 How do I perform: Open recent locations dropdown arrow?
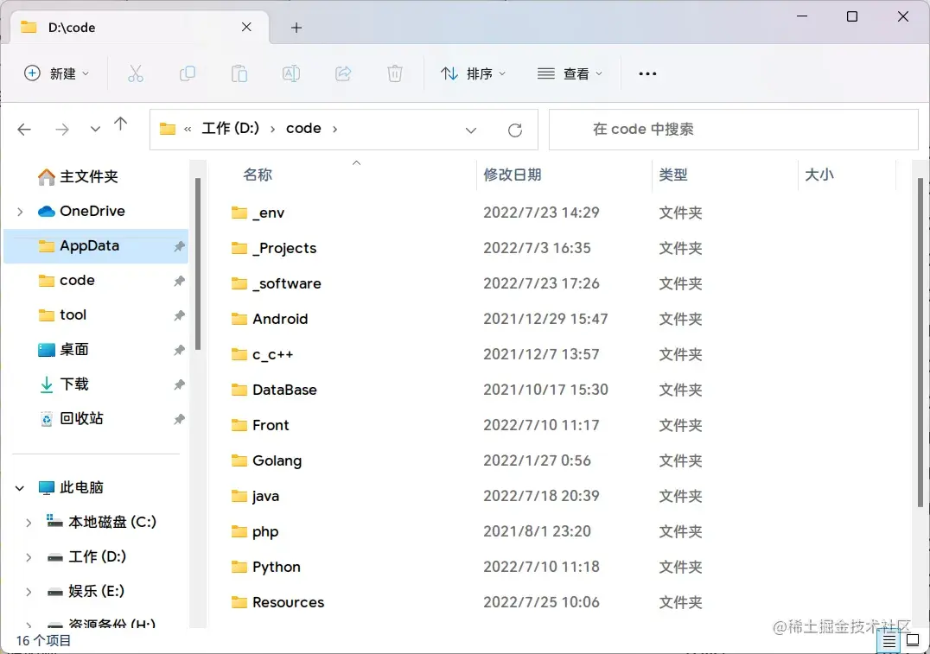pyautogui.click(x=95, y=130)
